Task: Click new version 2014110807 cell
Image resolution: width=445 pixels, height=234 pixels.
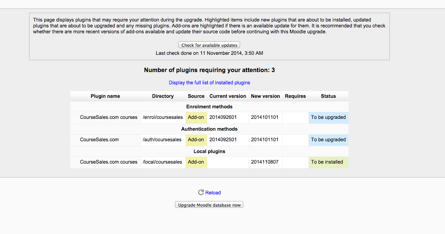Action: click(x=265, y=162)
